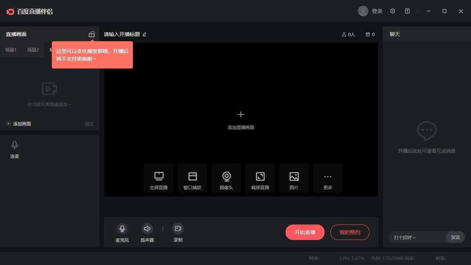Click 登录 to log in
471x265 pixels.
[x=377, y=11]
